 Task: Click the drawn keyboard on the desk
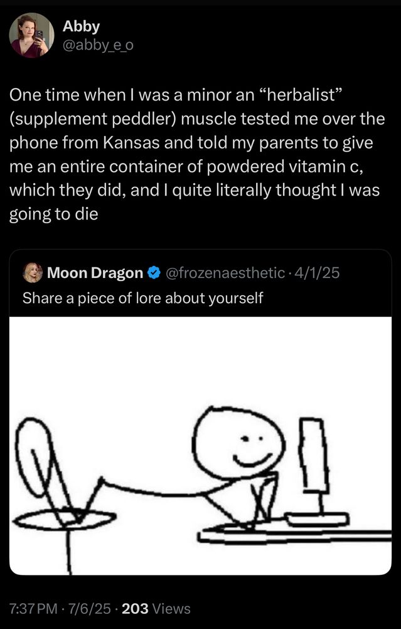pos(316,520)
